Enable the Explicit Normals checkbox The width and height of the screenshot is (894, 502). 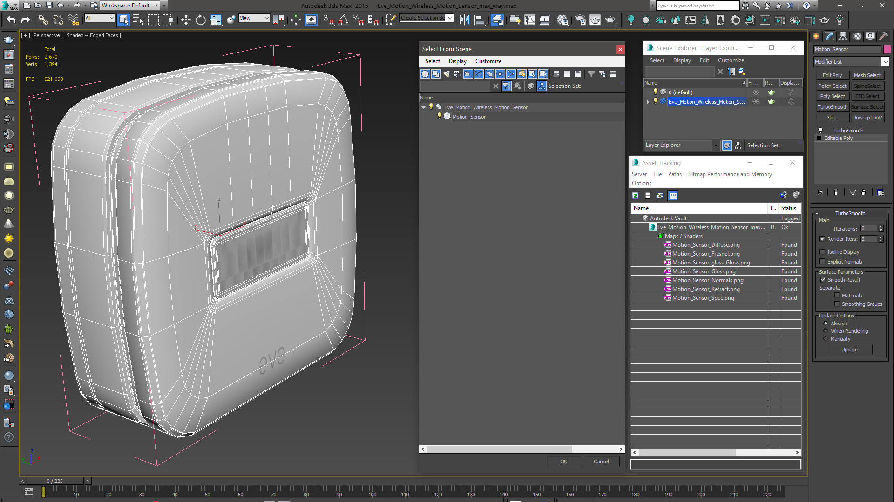tap(822, 262)
